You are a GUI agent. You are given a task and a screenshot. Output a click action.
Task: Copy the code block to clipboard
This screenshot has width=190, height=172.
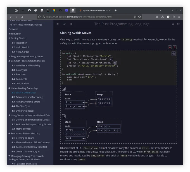click(x=174, y=54)
